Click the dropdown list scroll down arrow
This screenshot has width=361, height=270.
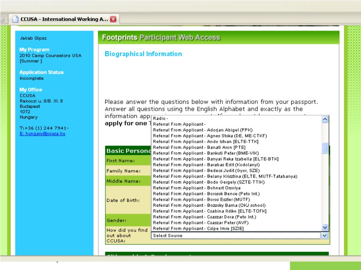[x=325, y=227]
